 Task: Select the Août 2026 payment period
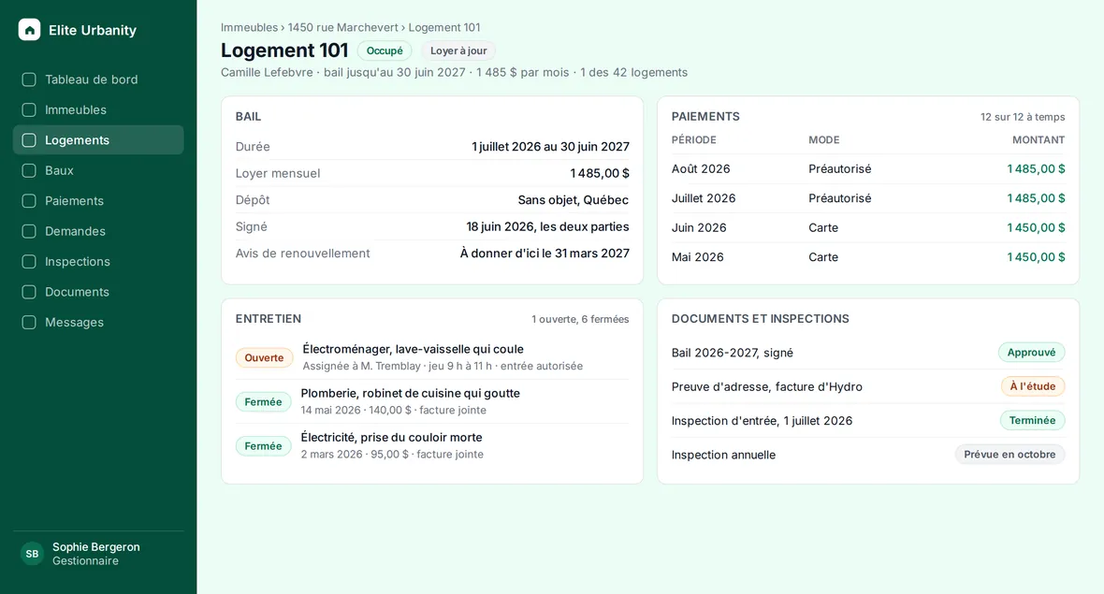pos(701,169)
